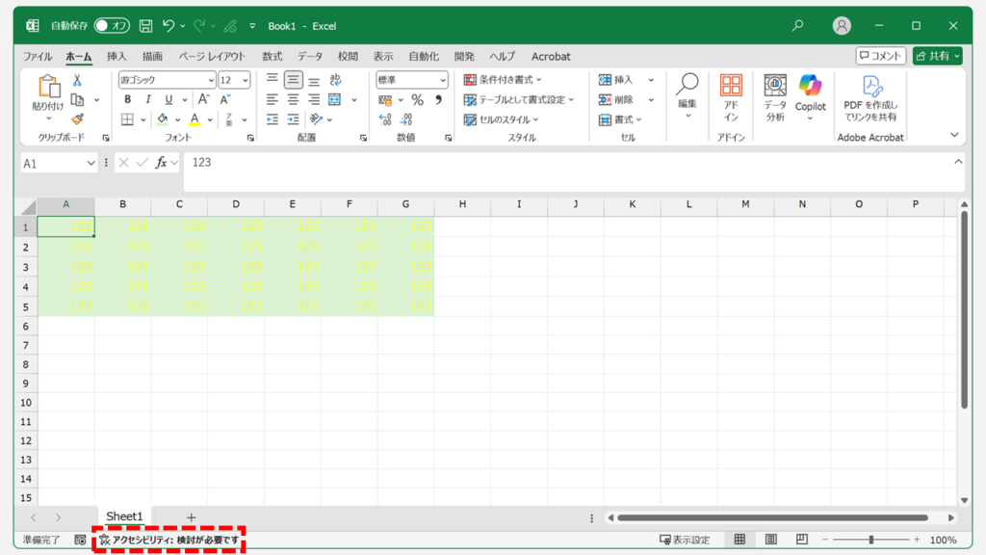Image resolution: width=986 pixels, height=555 pixels.
Task: Expand the number format dropdown 標準
Action: tap(412, 81)
